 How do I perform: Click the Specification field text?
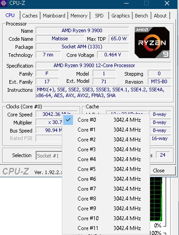point(103,65)
